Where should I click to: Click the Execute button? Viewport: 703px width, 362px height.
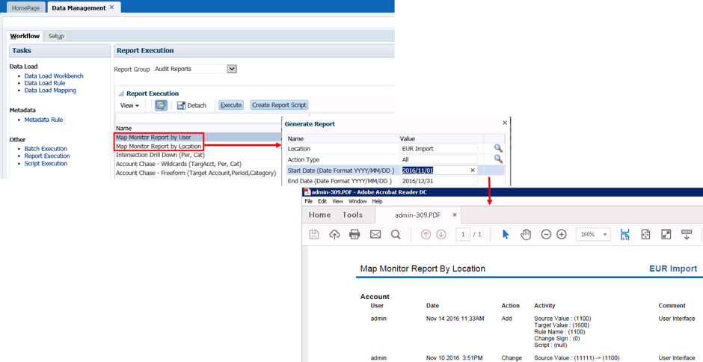click(x=231, y=105)
